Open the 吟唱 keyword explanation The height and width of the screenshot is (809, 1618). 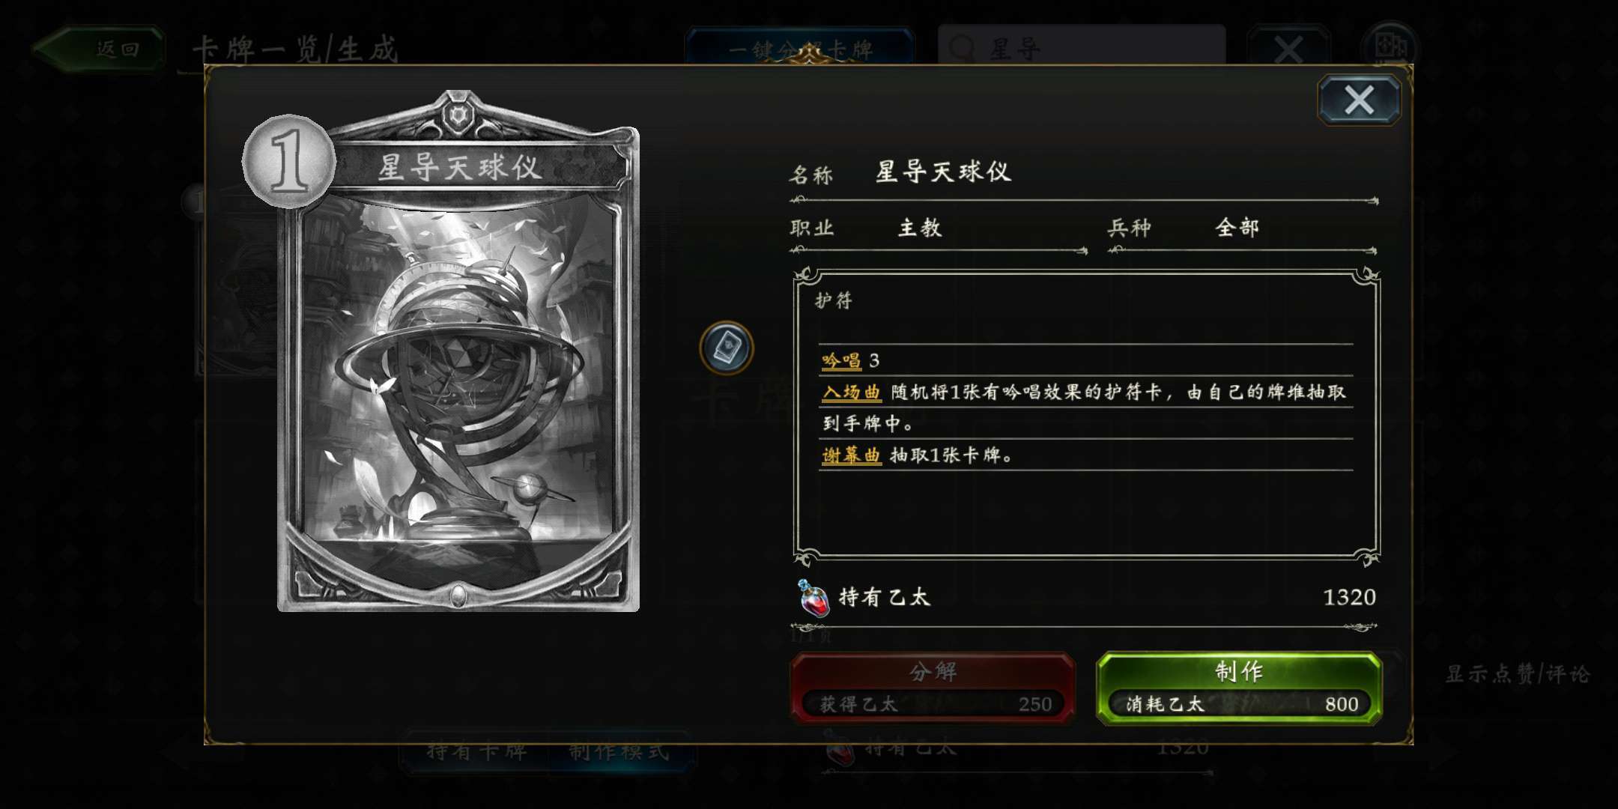tap(841, 360)
